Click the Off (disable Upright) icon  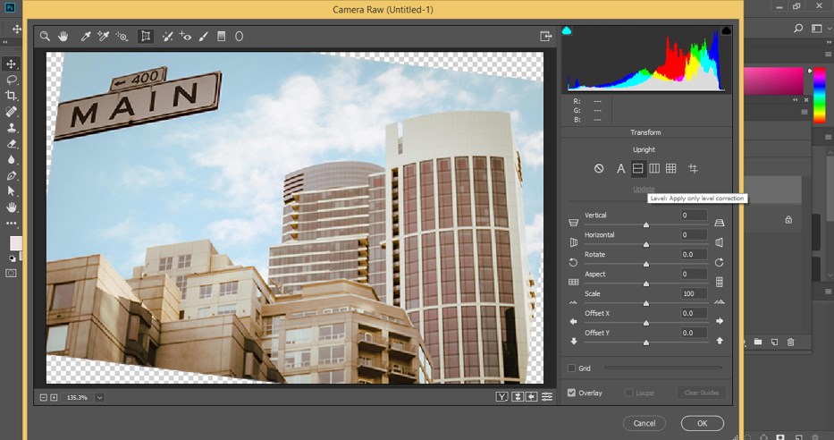[599, 169]
